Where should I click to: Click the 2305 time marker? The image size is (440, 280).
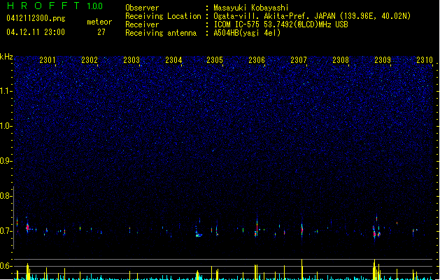point(215,60)
